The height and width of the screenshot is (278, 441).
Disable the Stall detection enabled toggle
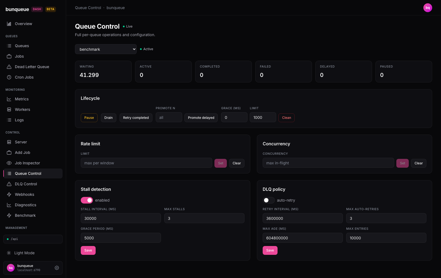click(x=87, y=200)
